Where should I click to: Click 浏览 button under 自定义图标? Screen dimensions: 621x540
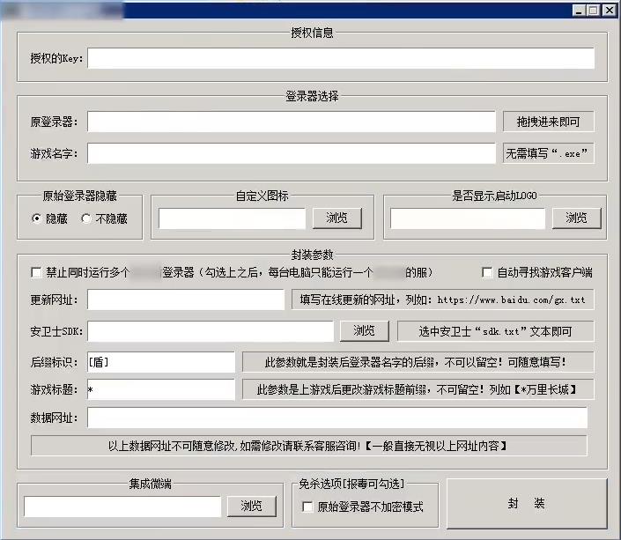click(336, 218)
